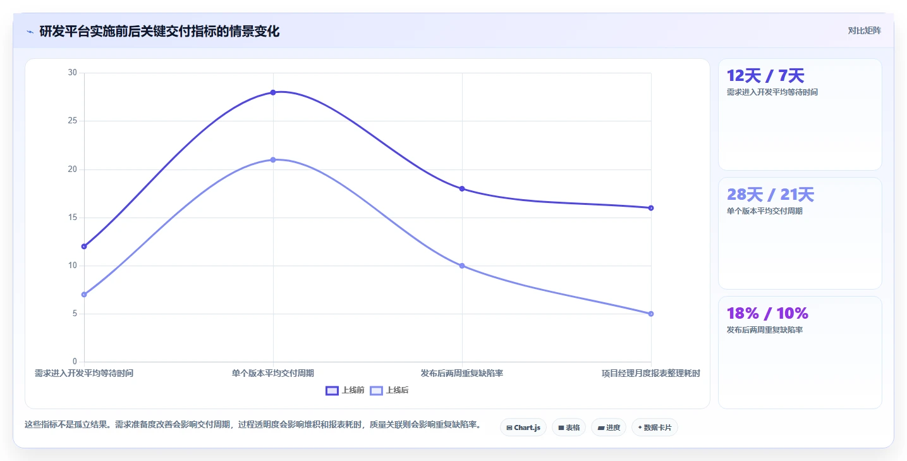
Task: Click the chart title 研发平台实施前后关键交付指标的情景变化
Action: point(159,31)
